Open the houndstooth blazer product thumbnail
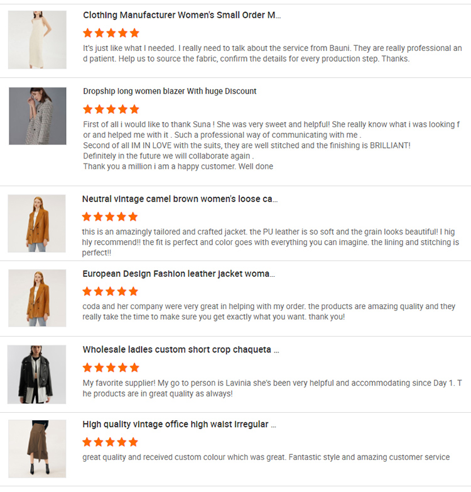Image resolution: width=471 pixels, height=492 pixels. (38, 116)
